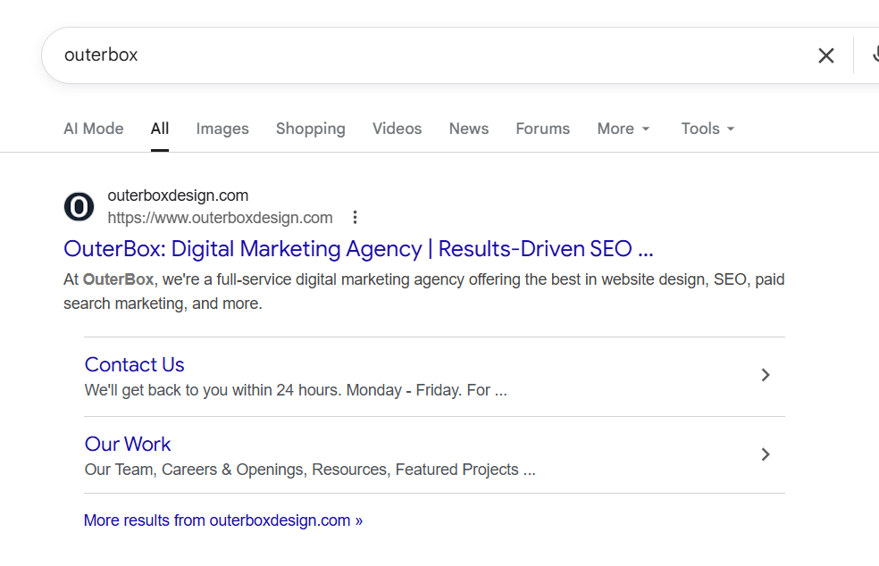Clear the search query with the X icon

pyautogui.click(x=826, y=55)
